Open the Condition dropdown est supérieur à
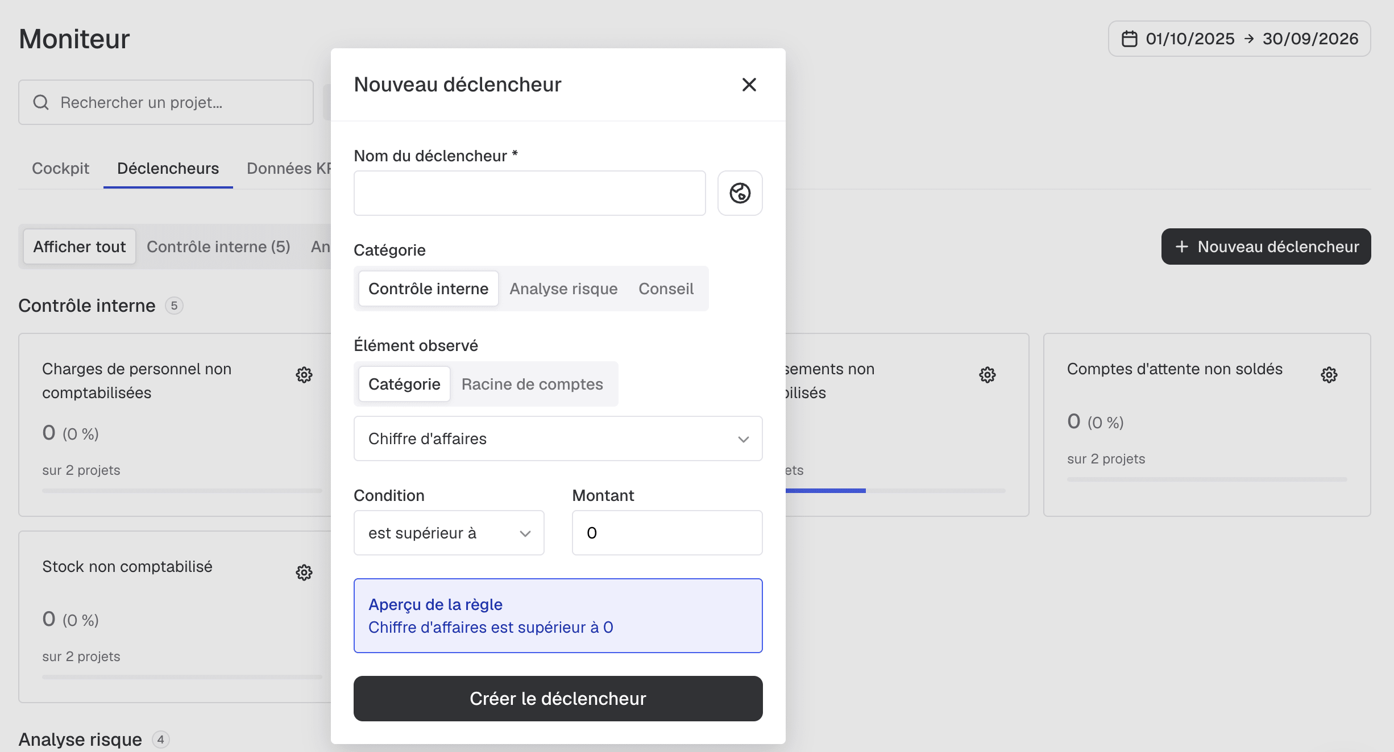 [x=449, y=533]
